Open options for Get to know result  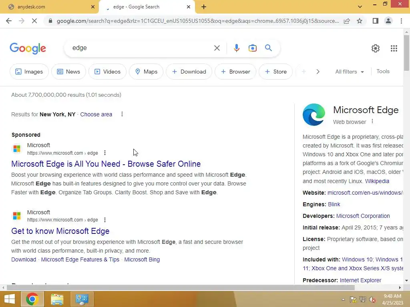pos(105,220)
